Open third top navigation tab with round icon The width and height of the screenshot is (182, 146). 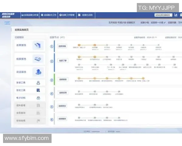click(x=67, y=15)
